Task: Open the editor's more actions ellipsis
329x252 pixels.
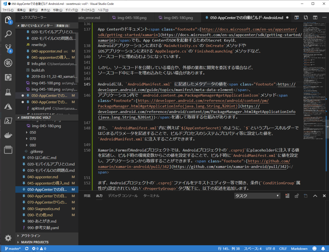Action: tap(324, 18)
